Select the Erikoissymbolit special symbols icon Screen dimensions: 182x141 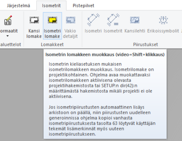(x=163, y=20)
